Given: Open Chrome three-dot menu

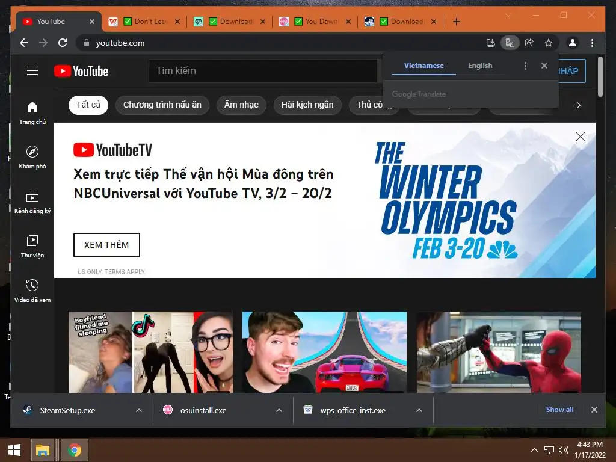Looking at the screenshot, I should tap(592, 43).
